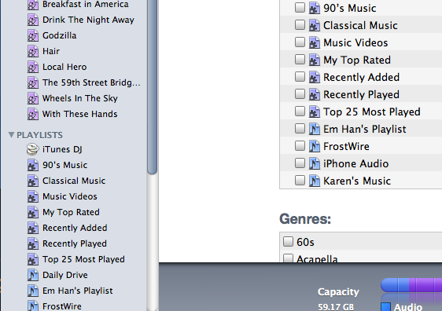Click the Capacity label
This screenshot has height=311, width=442.
click(x=338, y=292)
